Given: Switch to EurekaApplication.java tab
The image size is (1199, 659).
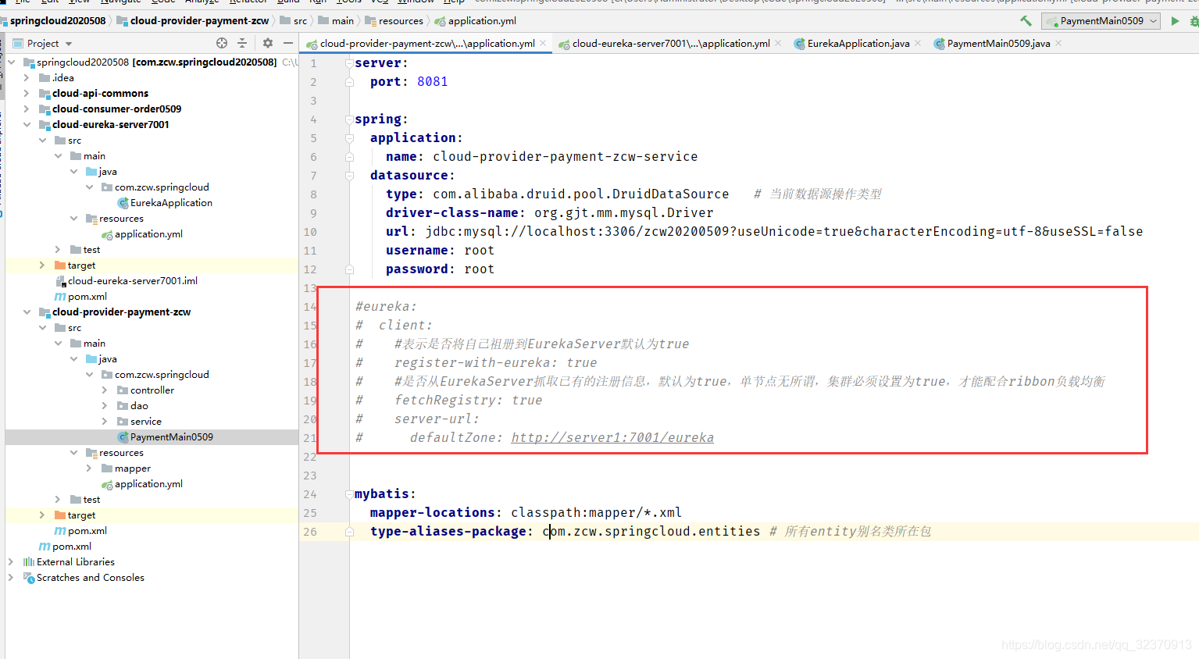Looking at the screenshot, I should tap(858, 44).
